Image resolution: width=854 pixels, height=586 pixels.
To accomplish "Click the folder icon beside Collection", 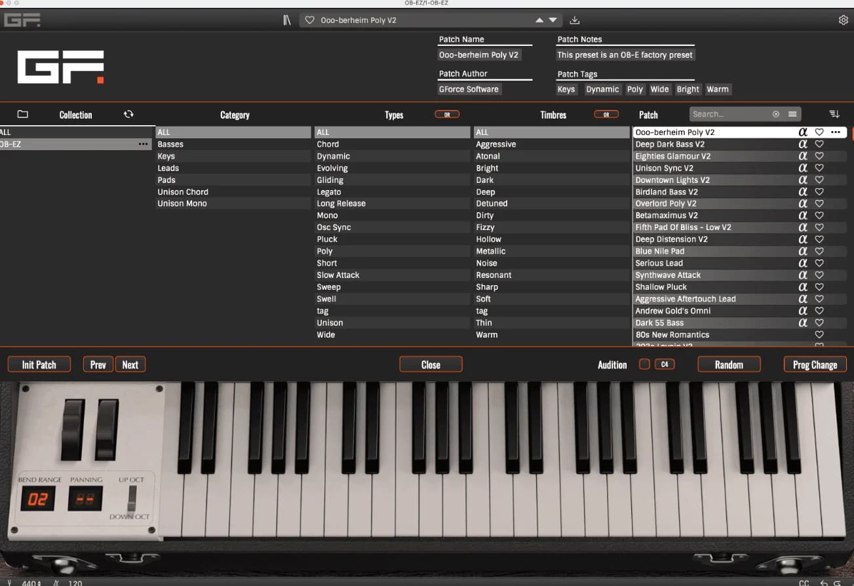I will click(22, 114).
